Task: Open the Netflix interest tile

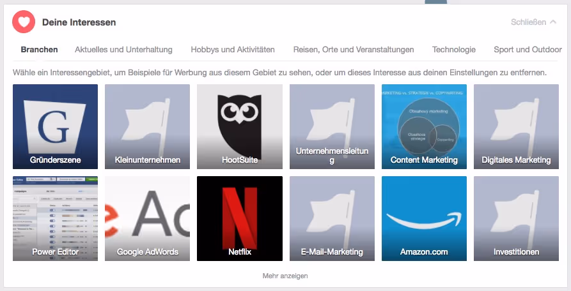Action: [240, 218]
